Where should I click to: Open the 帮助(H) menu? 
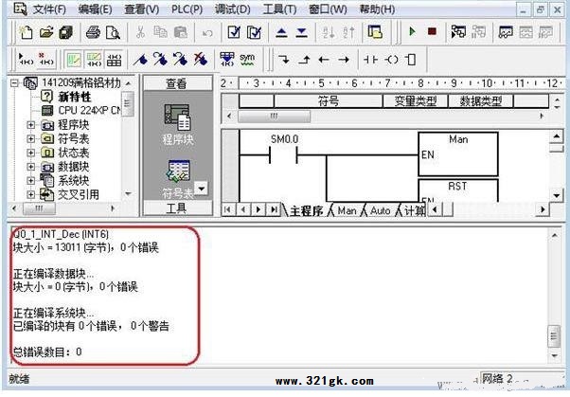click(x=377, y=9)
